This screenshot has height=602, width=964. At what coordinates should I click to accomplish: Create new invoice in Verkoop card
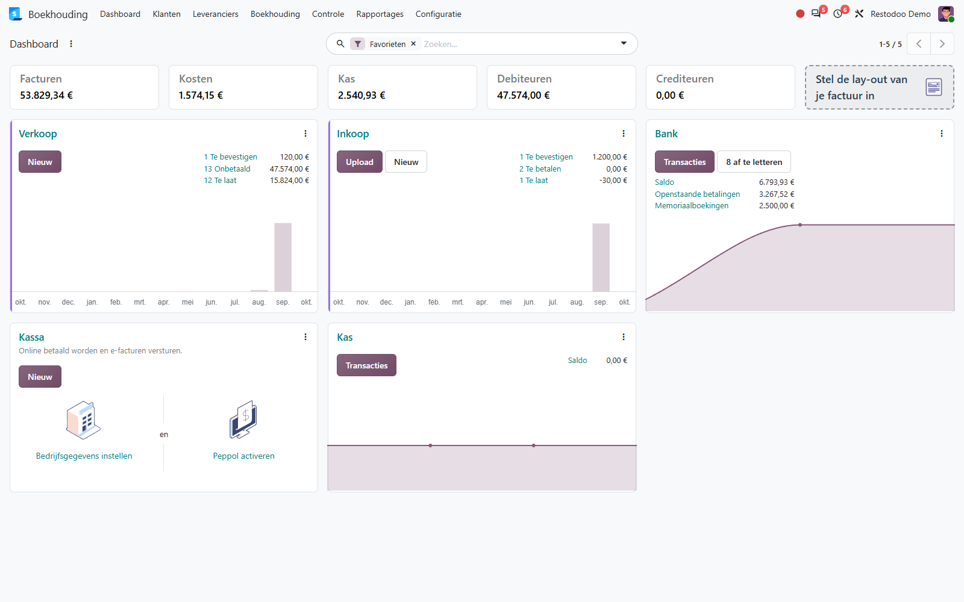point(40,162)
